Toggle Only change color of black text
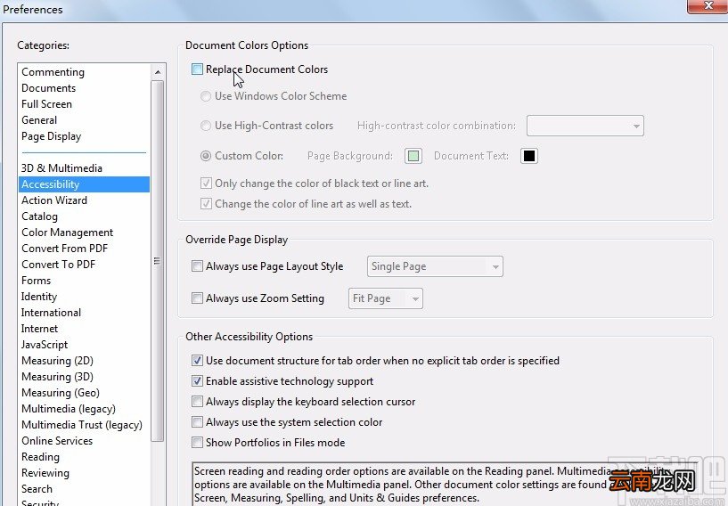The image size is (728, 506). tap(206, 184)
